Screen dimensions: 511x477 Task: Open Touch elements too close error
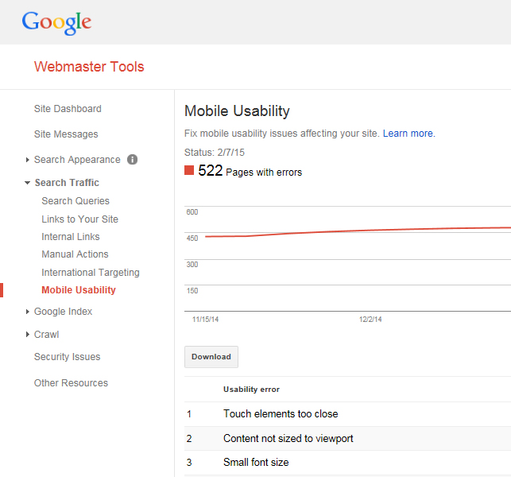[281, 413]
